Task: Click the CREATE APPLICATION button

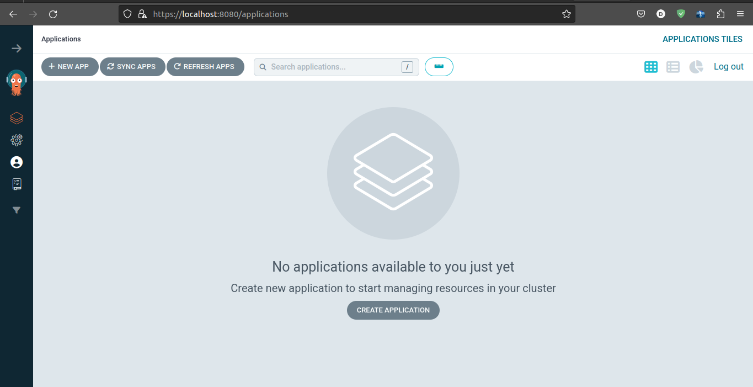Action: (x=393, y=310)
